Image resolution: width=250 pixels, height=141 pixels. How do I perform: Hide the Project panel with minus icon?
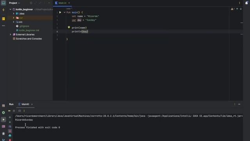(x=49, y=3)
